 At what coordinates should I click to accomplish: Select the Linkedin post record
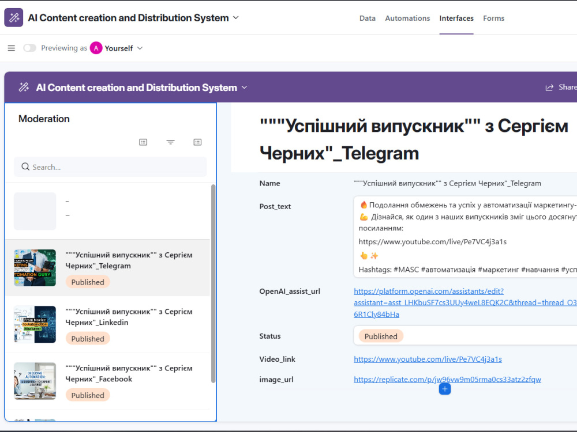(x=108, y=324)
